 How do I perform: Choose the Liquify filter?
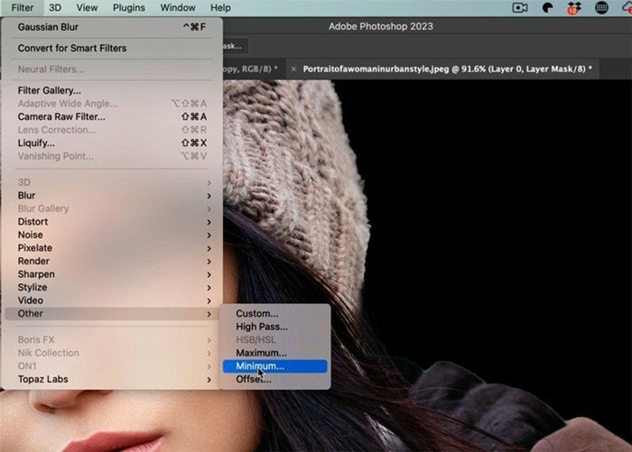click(x=36, y=143)
